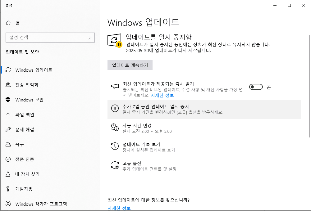Select Windows 업데이트 in the sidebar
Viewport: 311px width, 211px height.
click(50, 70)
